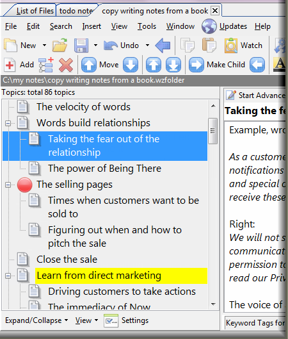Open the View menu in menu bar

point(119,26)
